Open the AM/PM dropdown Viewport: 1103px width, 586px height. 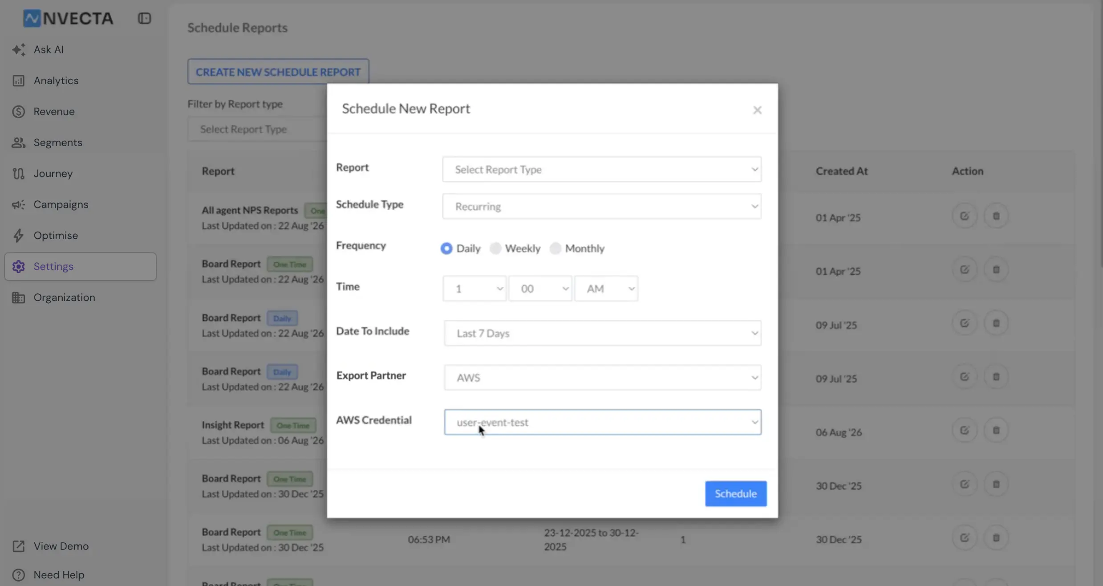point(606,289)
